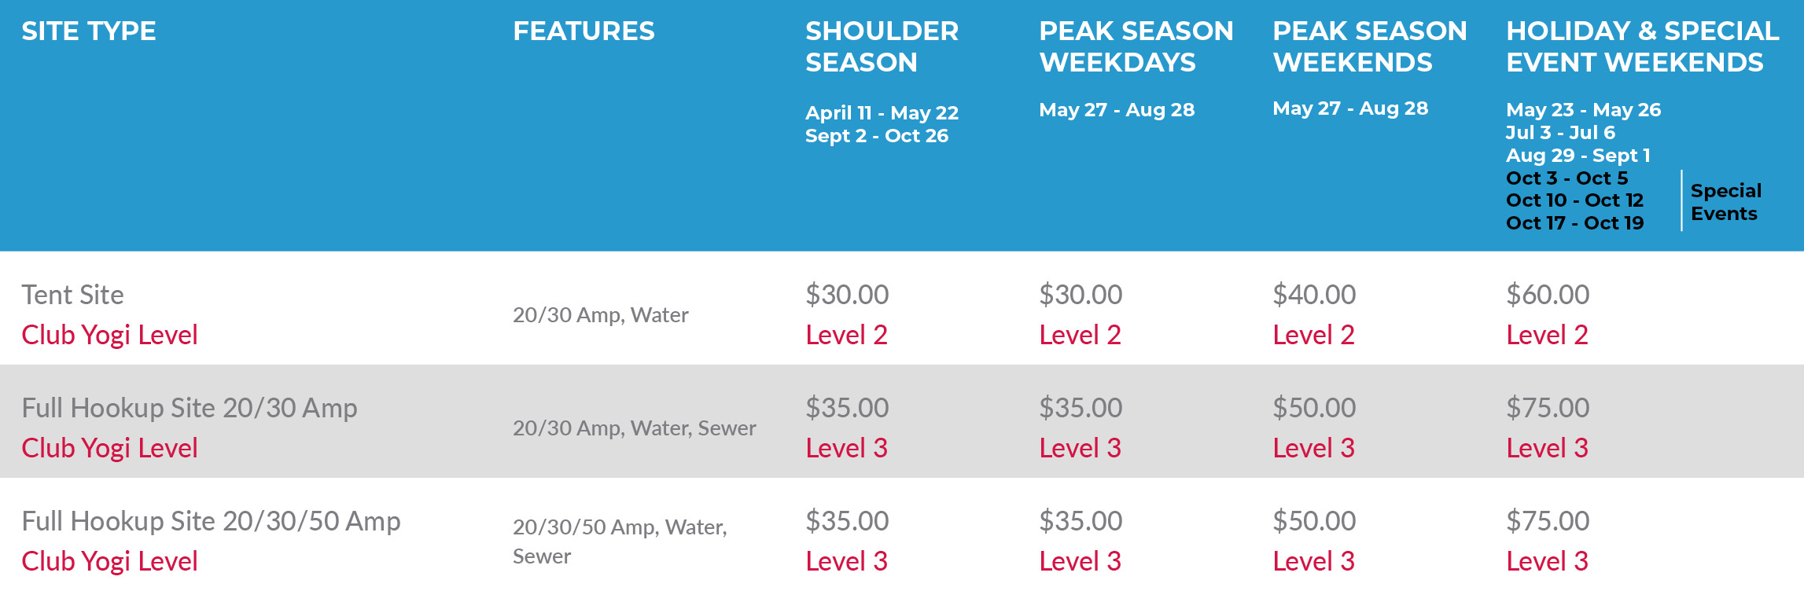Select the SHOULDER SEASON column header

click(882, 46)
